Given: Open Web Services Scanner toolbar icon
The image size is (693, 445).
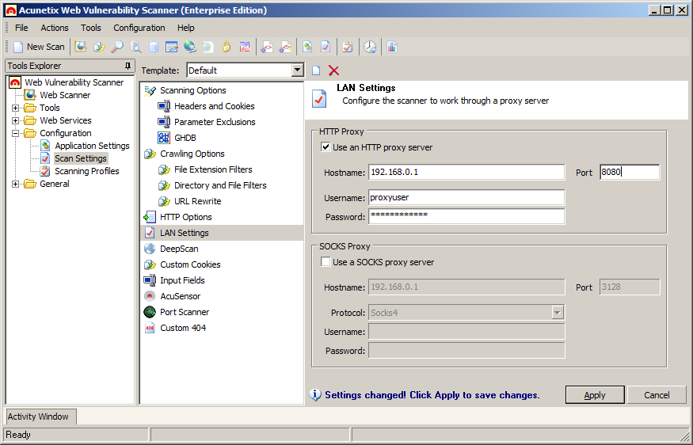Looking at the screenshot, I should (266, 47).
